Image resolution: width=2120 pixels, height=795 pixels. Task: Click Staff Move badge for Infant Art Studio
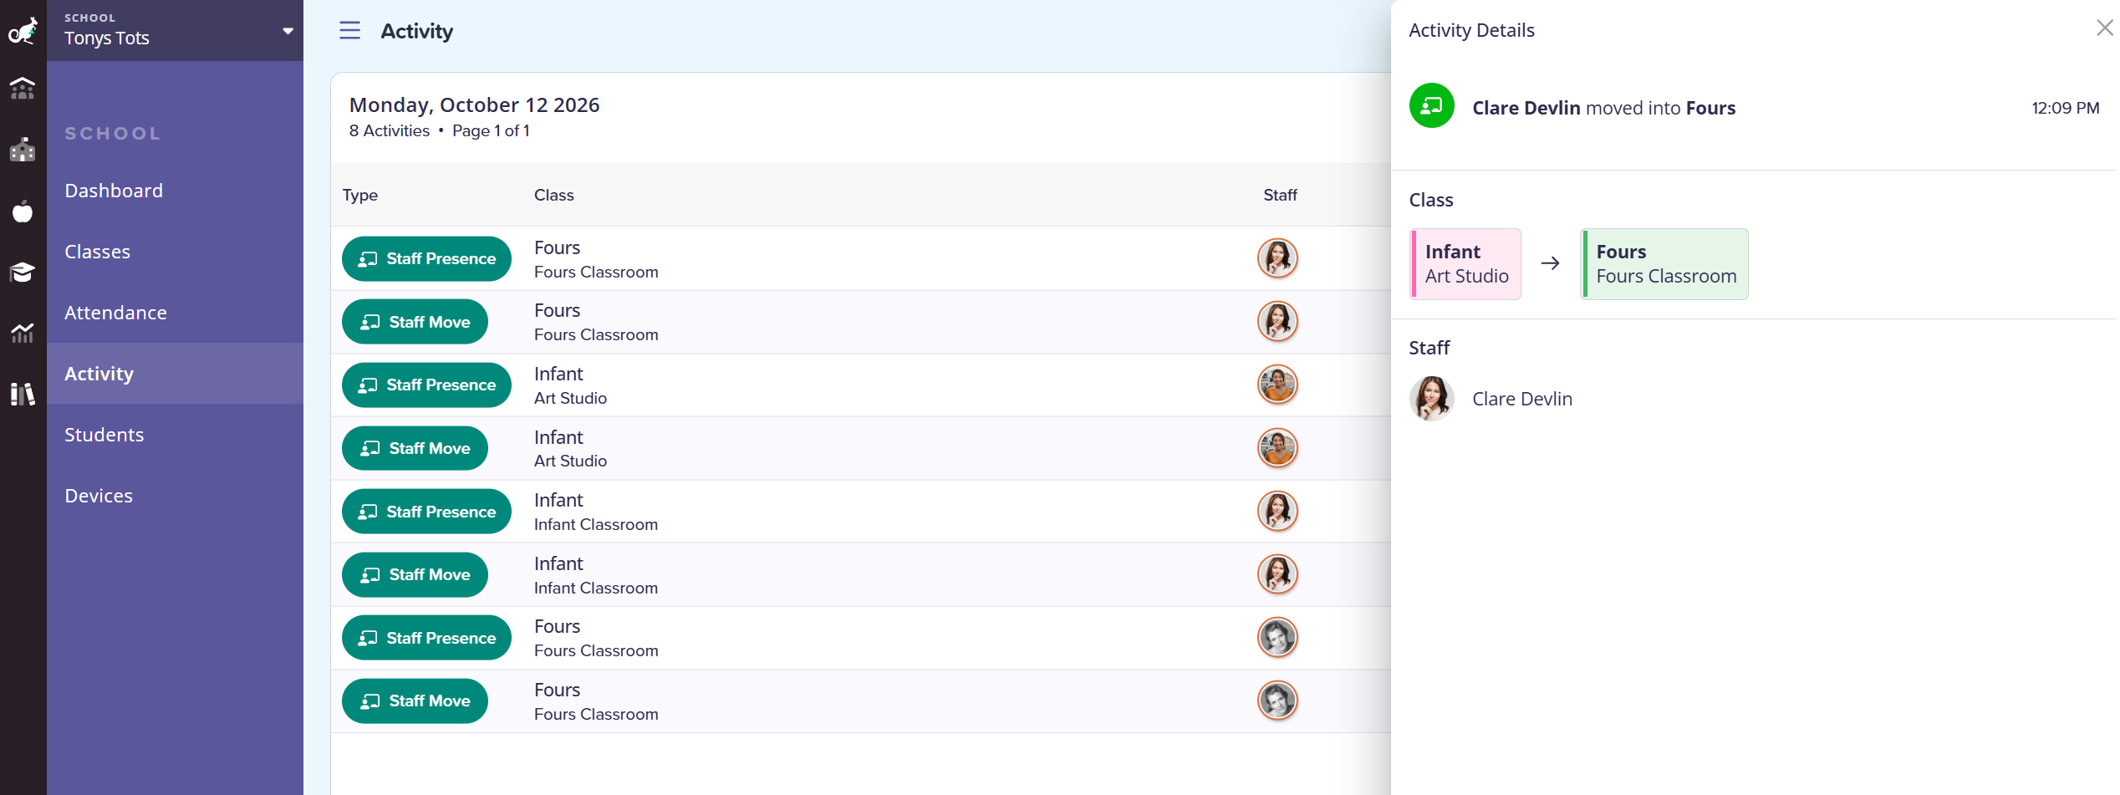[x=415, y=449]
